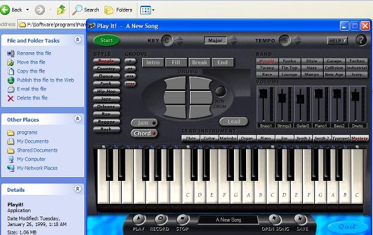Hit the bottom-right drum pad
The image size is (373, 235).
(200, 111)
